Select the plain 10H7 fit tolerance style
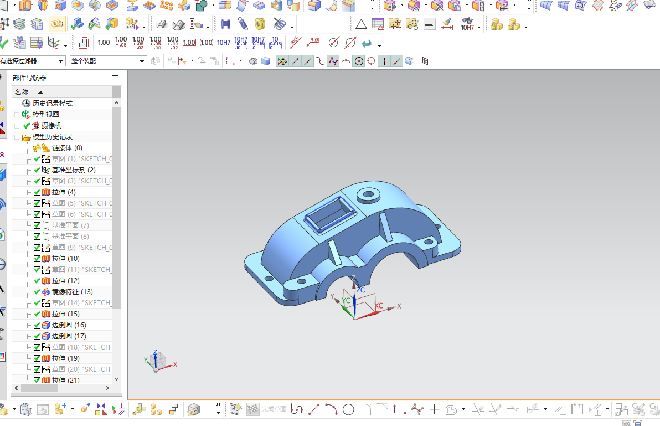Screen dimensions: 660x426 tap(224, 43)
